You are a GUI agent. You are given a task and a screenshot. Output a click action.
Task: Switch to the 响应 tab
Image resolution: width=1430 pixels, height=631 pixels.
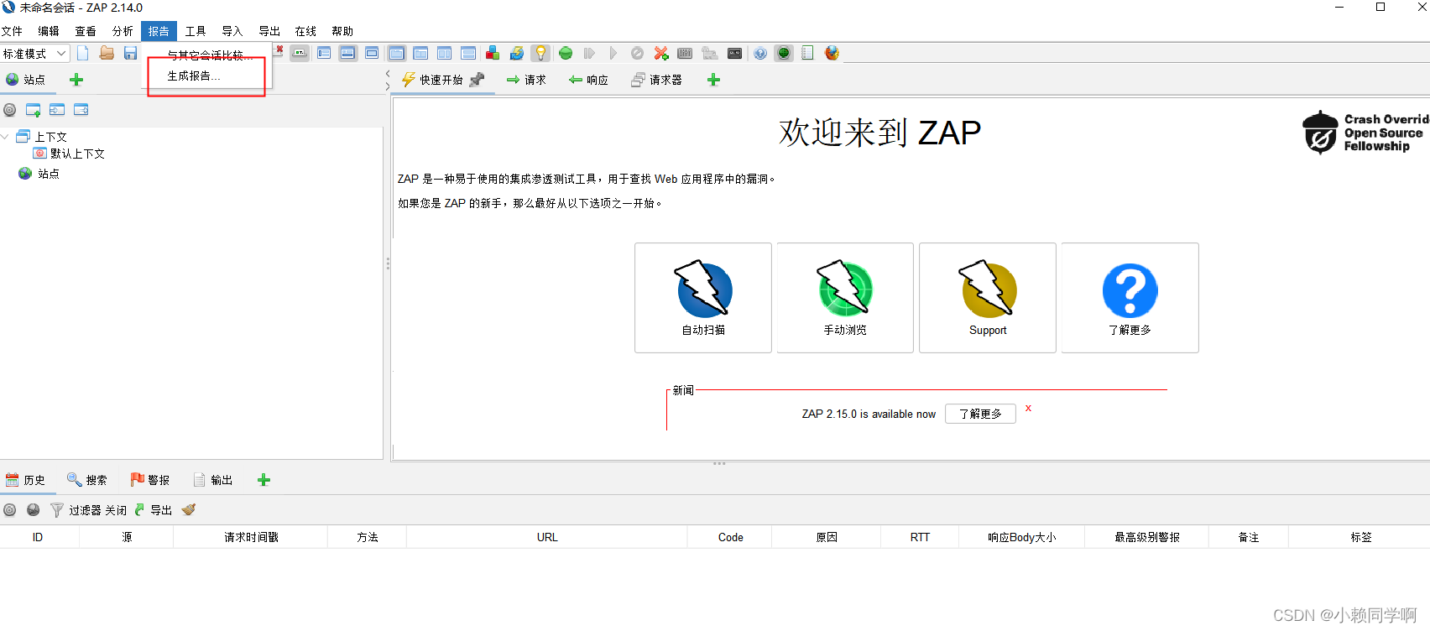tap(588, 80)
